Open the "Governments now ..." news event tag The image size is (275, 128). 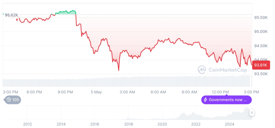tap(226, 100)
